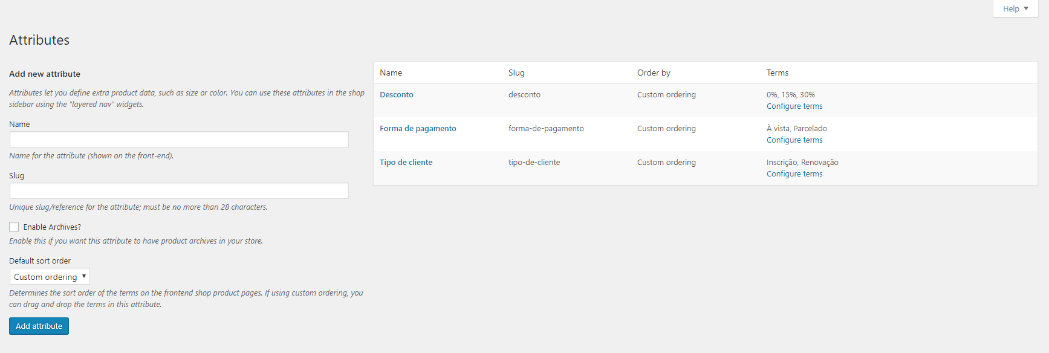Click the Order by column header

654,73
